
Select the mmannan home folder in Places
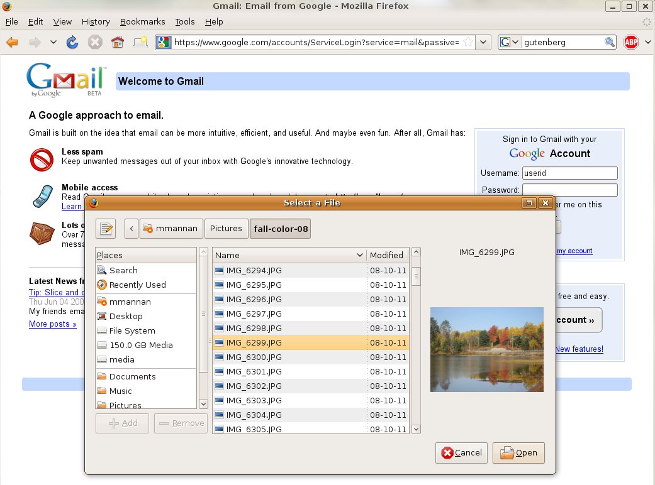[146, 302]
